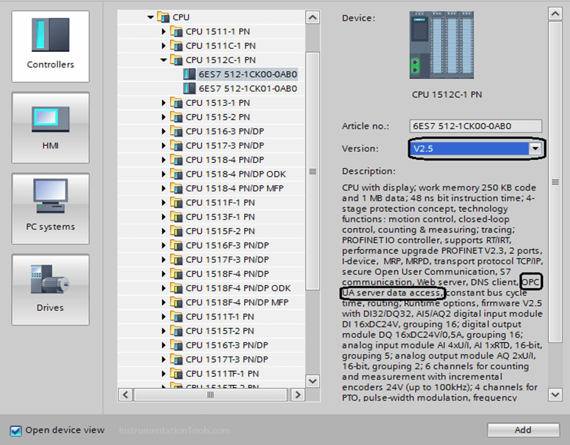The width and height of the screenshot is (570, 445).
Task: Select the 6ES7 512-1CK01-0AB0 tree item text
Action: tap(248, 88)
